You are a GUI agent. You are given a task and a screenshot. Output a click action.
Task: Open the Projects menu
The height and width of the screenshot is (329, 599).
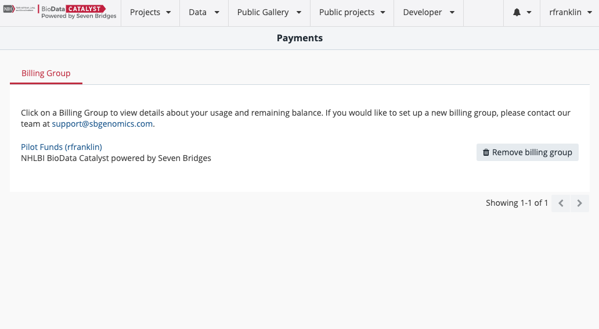(x=150, y=12)
